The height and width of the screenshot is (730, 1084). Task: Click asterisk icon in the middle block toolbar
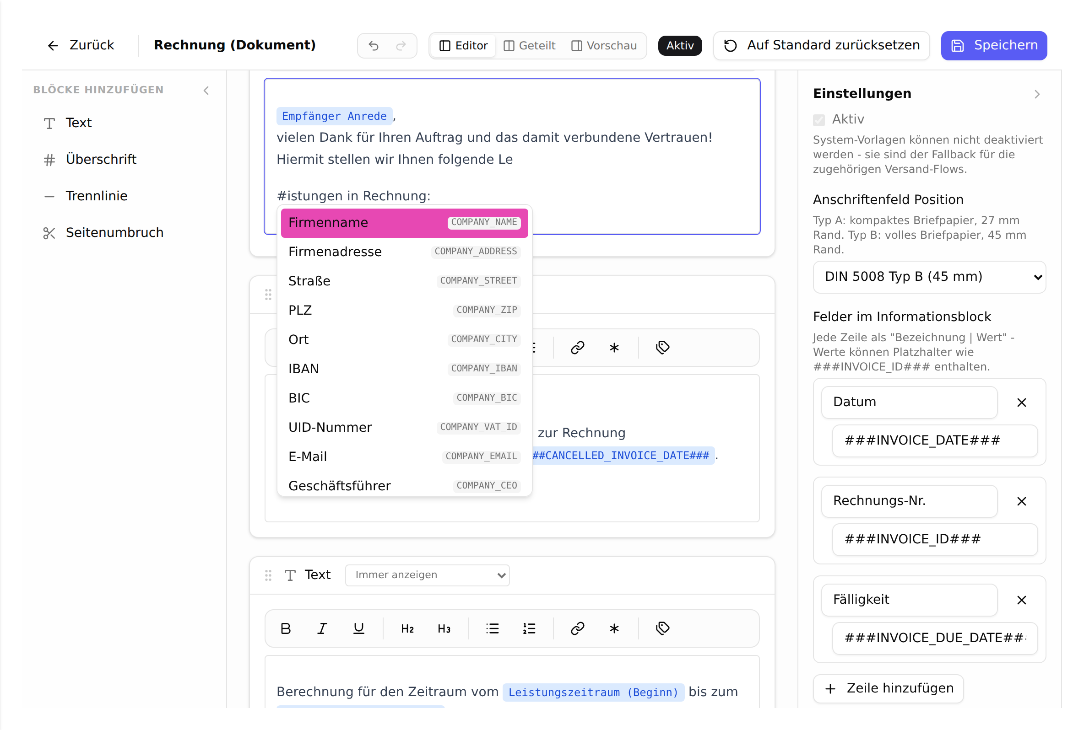[x=614, y=348]
